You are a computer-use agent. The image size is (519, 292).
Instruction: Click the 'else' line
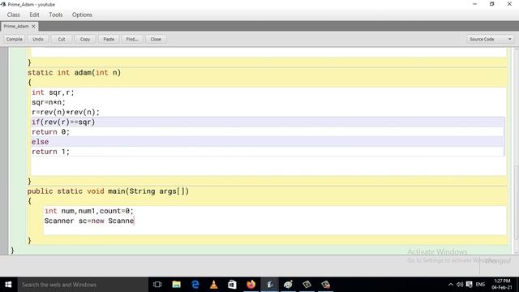[x=40, y=142]
